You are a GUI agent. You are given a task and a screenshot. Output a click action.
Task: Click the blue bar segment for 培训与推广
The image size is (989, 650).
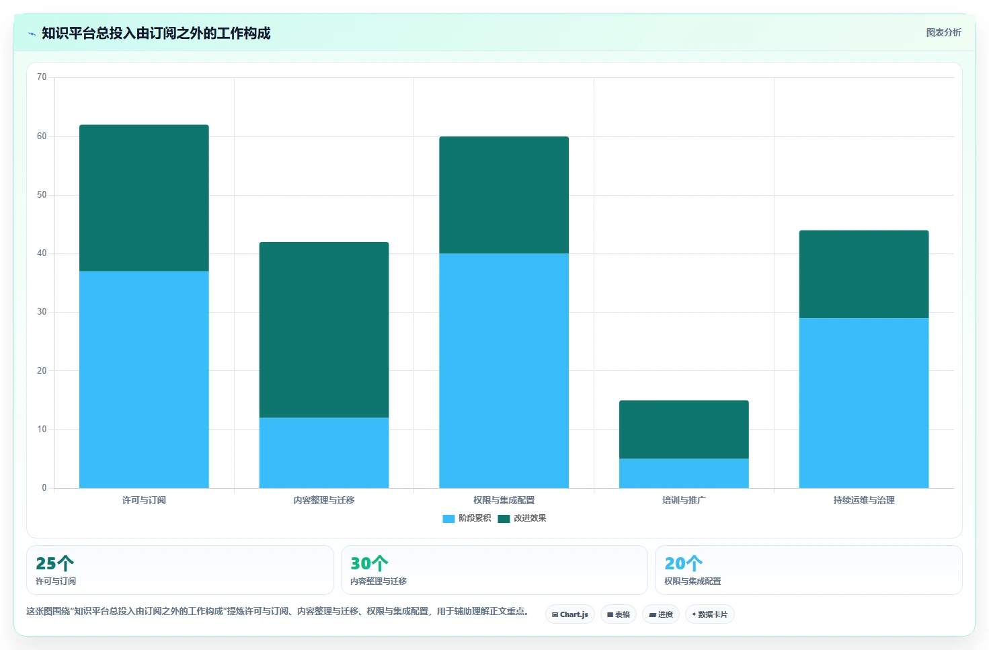point(684,473)
